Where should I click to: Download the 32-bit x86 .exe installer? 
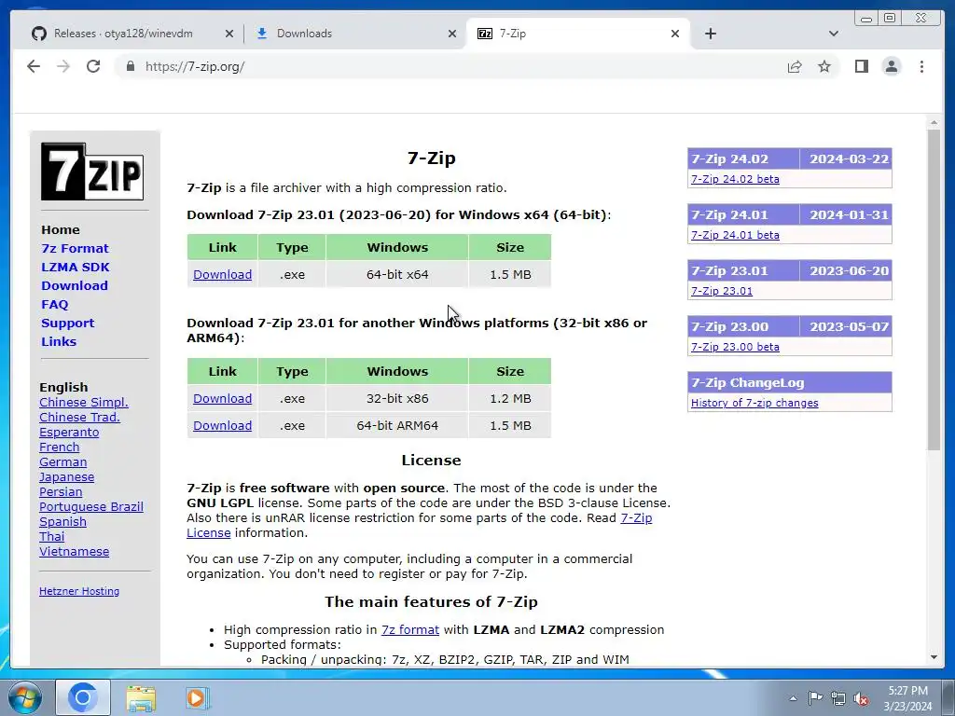222,399
